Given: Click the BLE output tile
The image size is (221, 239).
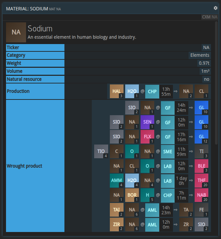Looking at the screenshot, I should pos(202,166).
